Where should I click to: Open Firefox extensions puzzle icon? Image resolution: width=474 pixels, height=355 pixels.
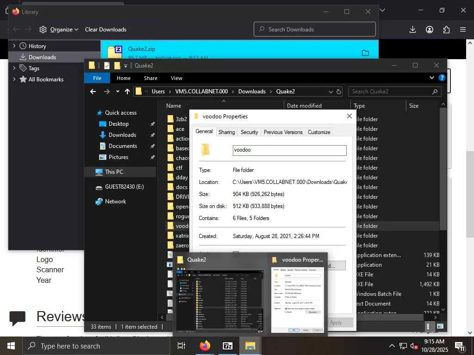pyautogui.click(x=447, y=30)
